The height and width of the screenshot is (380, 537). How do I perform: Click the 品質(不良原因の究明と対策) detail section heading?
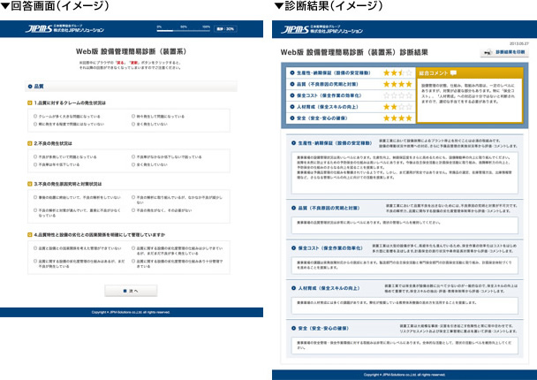click(329, 208)
